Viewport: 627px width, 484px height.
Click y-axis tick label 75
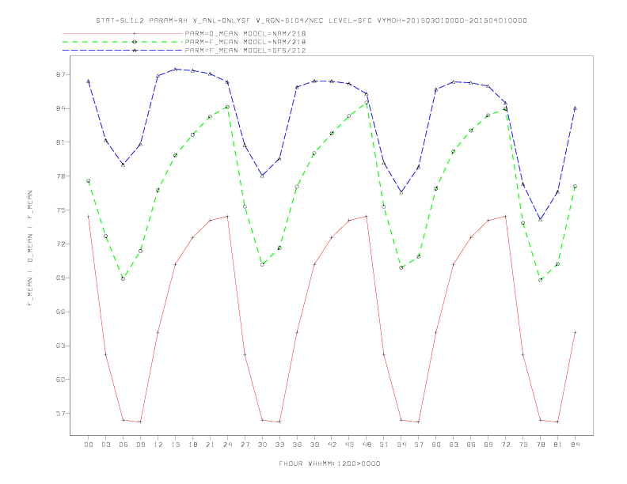pos(60,210)
